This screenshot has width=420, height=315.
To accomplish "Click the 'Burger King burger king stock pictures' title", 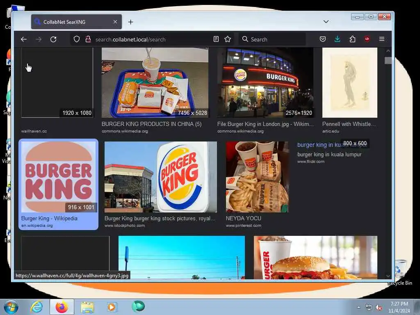I will pos(160,218).
